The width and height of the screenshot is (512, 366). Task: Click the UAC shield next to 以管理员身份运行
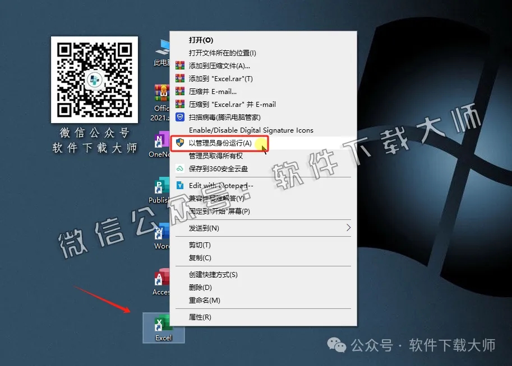[x=179, y=143]
